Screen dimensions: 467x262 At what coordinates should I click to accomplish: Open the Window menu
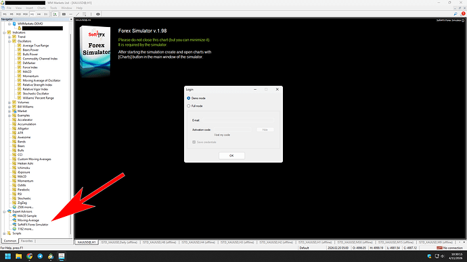66,8
